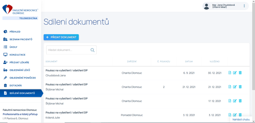Viewport: 255px width, 123px height.
Task: Click the Mgr. Jana Chudobová name
Action: click(223, 5)
